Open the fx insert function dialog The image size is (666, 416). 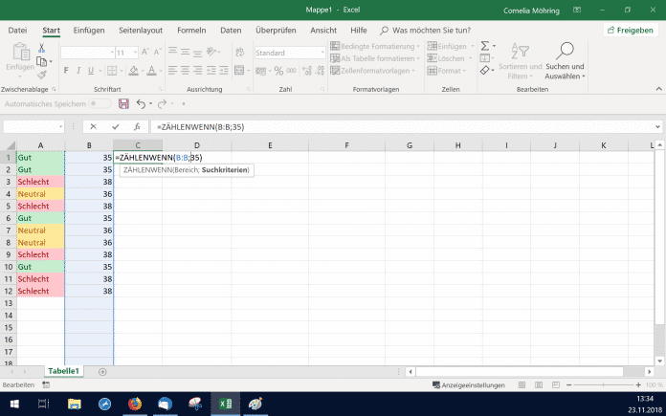coord(137,126)
